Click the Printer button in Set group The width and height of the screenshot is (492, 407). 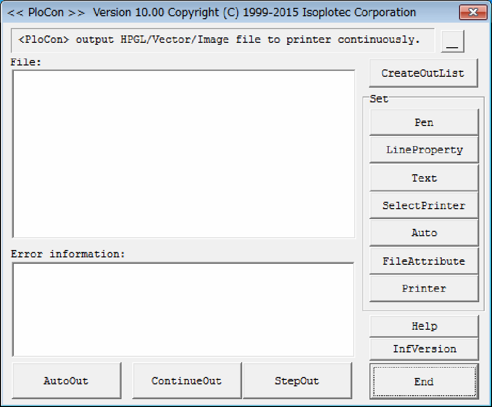(424, 288)
